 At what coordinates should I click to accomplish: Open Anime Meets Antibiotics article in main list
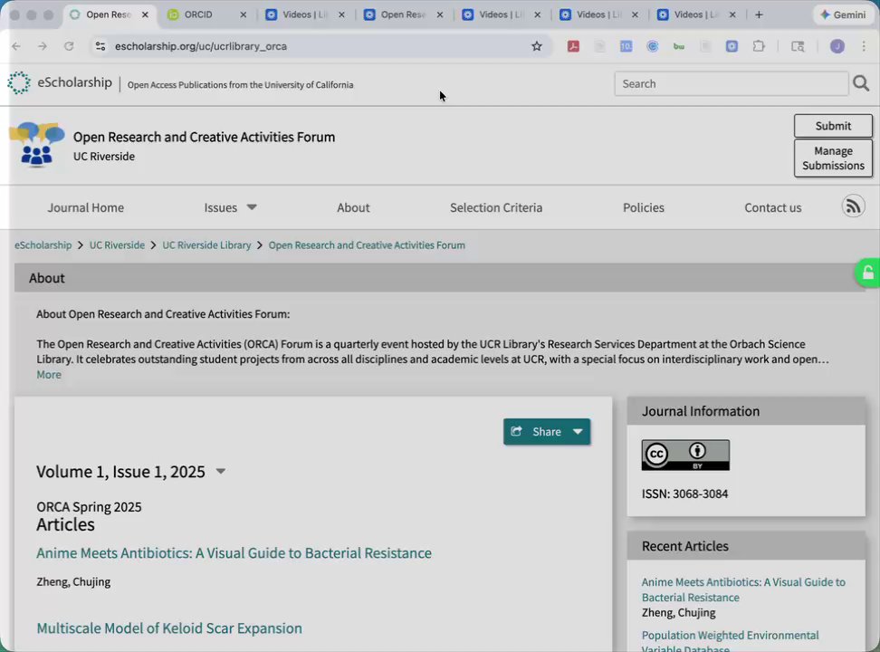234,552
